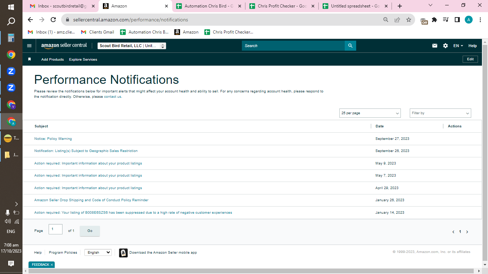Screen dimensions: 488x274
Task: Open the Amazon bookmark in bookmarks bar
Action: tap(186, 32)
